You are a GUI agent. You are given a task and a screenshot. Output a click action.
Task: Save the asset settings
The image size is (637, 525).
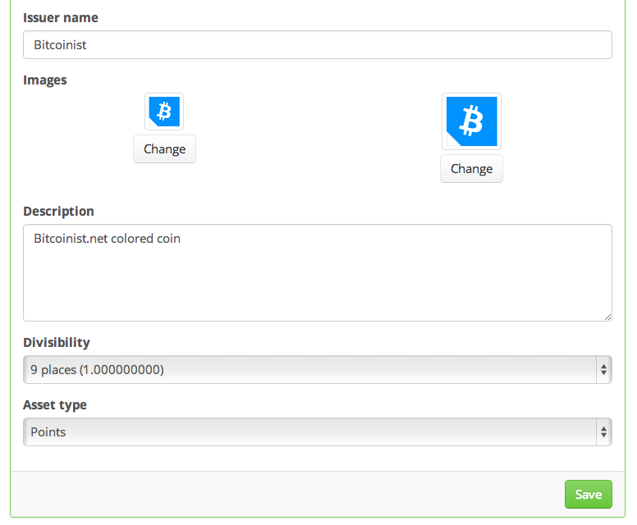point(588,494)
